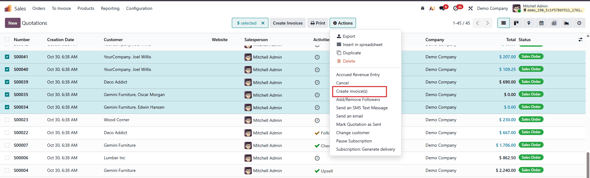590x178 pixels.
Task: Open the Products menu
Action: click(86, 8)
